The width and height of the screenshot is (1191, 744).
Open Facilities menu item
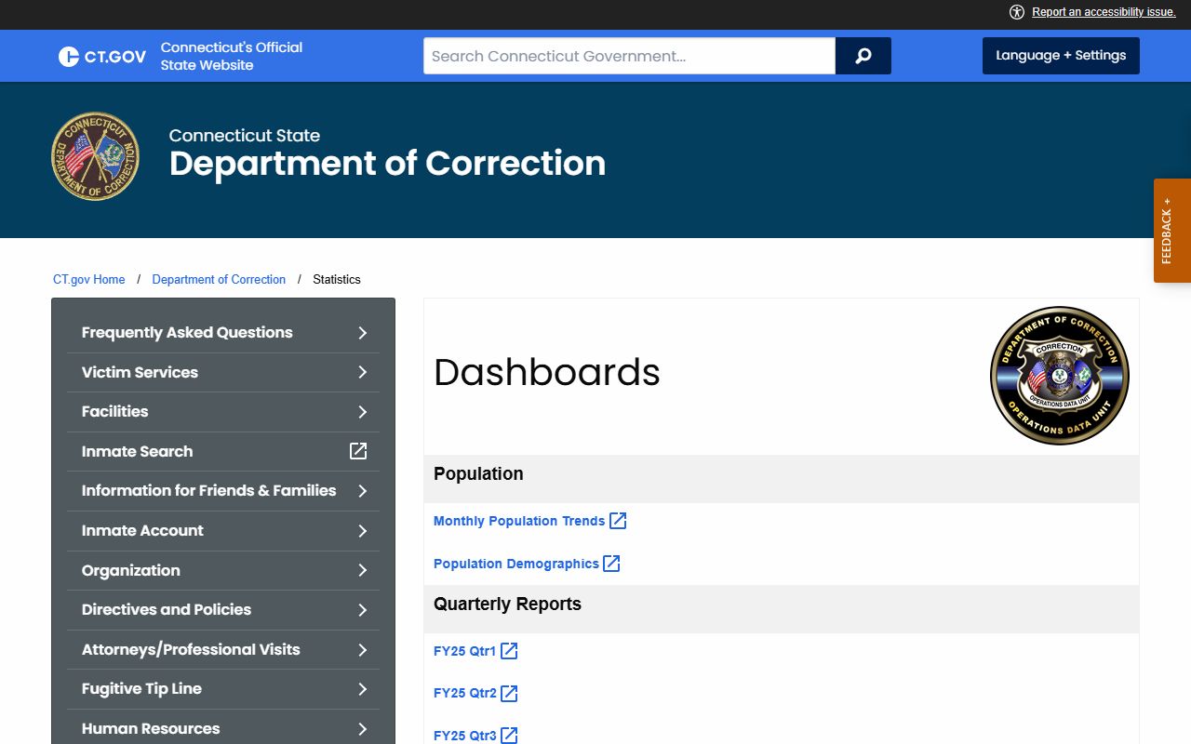[223, 412]
